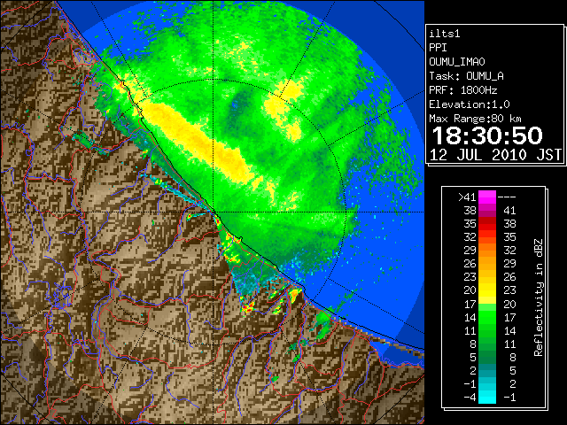
Task: Pick the red 35–38 dBZ color band
Action: pos(487,224)
